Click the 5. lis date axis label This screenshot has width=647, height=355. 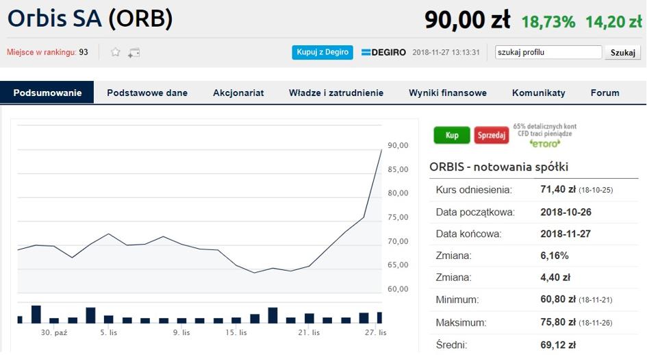(x=109, y=332)
